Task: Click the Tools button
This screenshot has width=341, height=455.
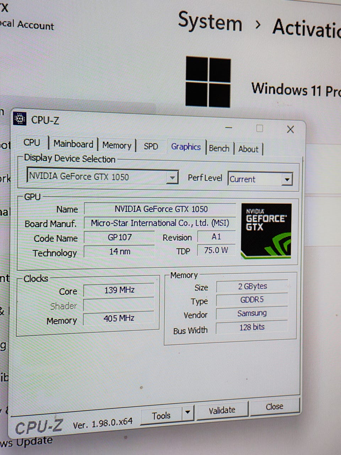Action: click(x=161, y=416)
